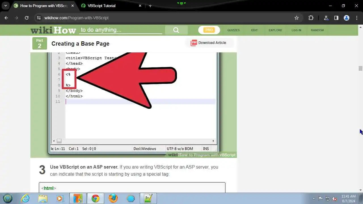Click the RANDOM link
This screenshot has height=204, width=363.
[x=317, y=30]
